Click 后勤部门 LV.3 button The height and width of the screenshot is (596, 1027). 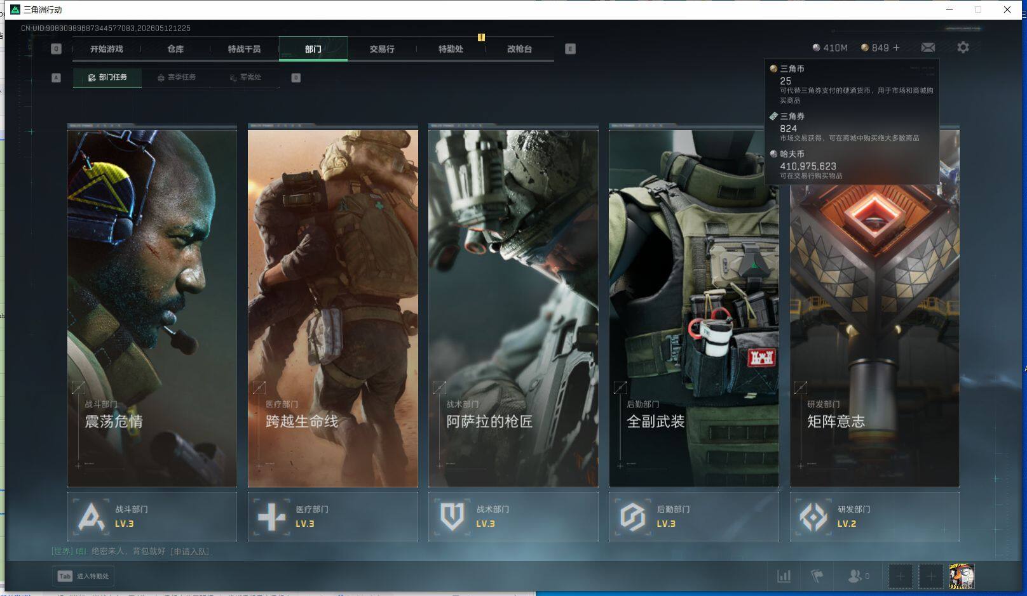693,517
